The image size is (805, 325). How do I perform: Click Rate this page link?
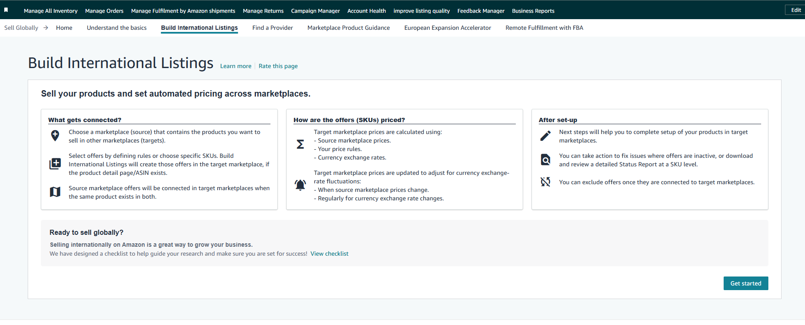(x=278, y=66)
